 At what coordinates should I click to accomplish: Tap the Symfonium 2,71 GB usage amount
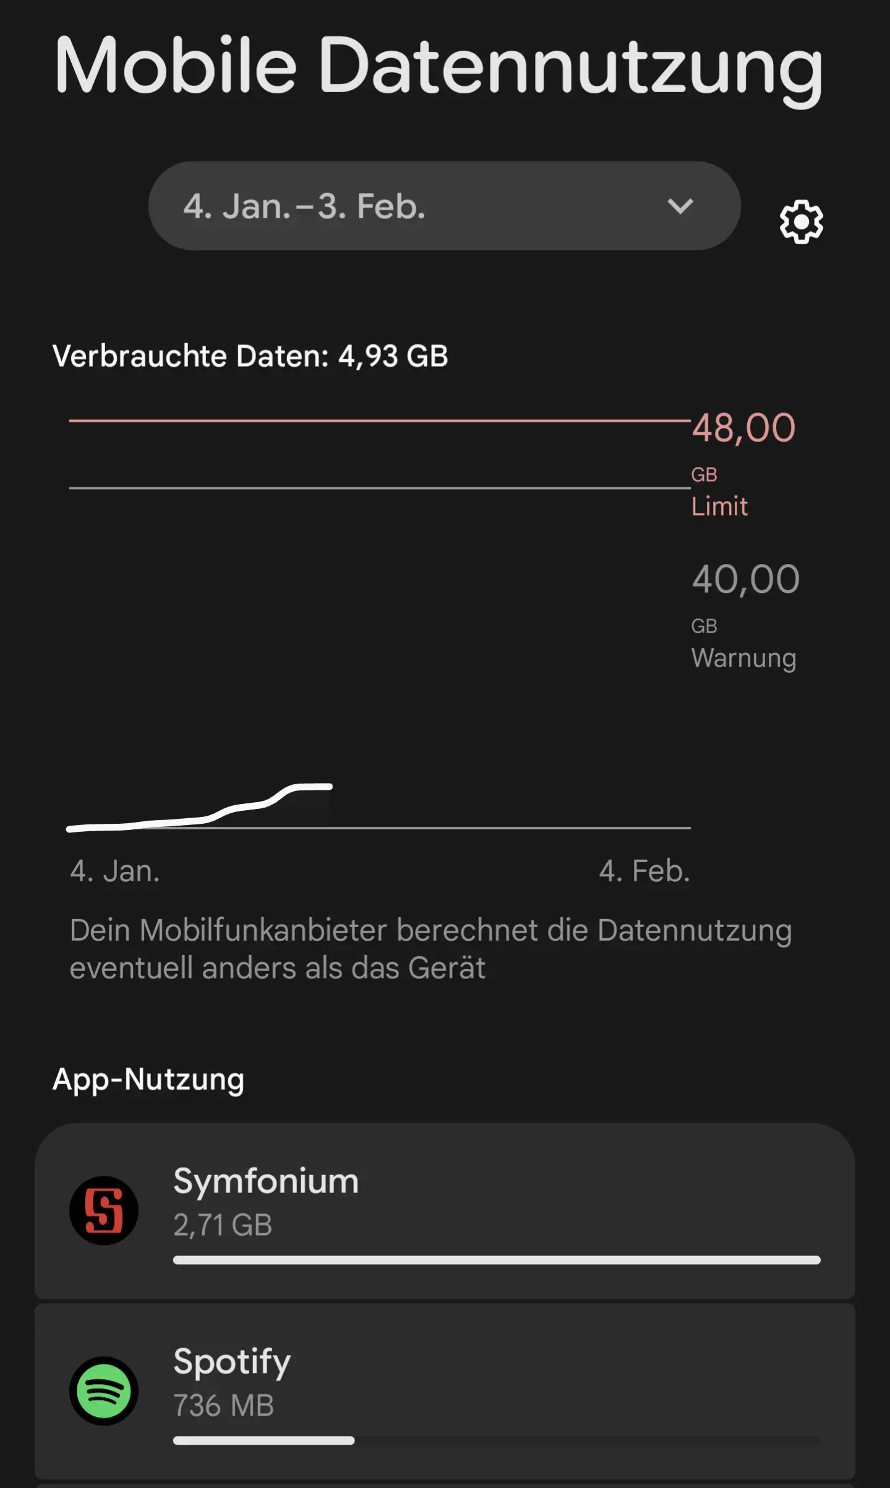click(x=223, y=1225)
